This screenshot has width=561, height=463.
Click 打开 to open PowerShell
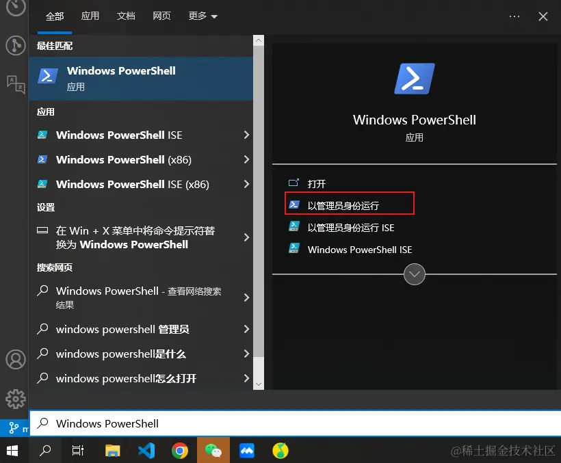pos(317,184)
